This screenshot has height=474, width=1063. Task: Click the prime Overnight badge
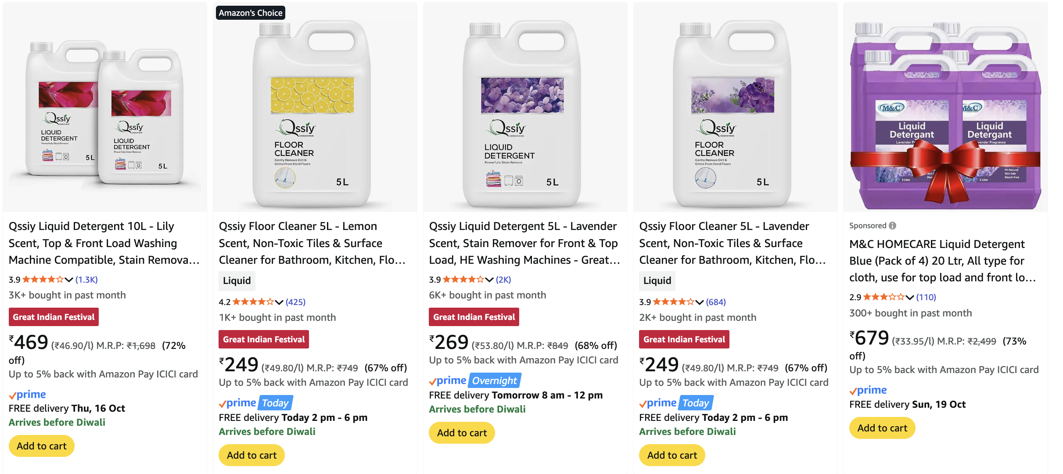click(x=494, y=381)
